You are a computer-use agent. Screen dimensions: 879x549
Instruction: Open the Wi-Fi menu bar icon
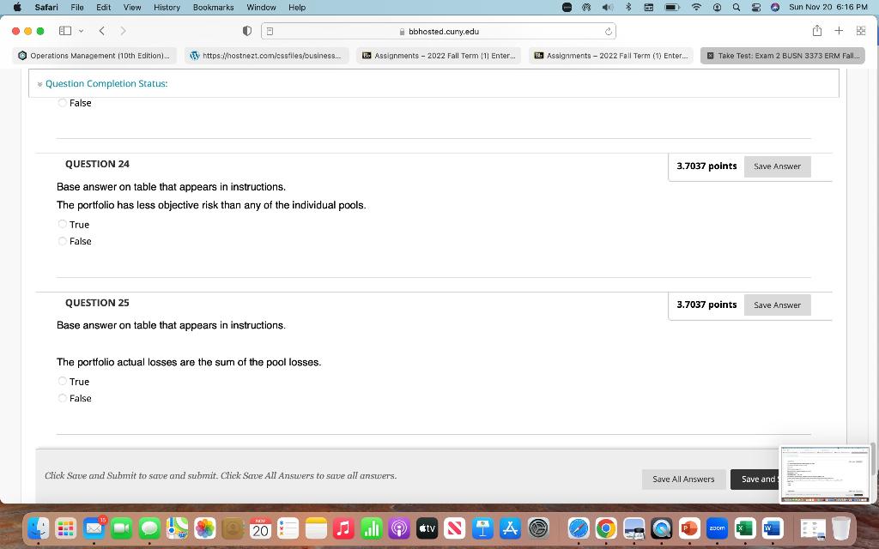[x=696, y=7]
